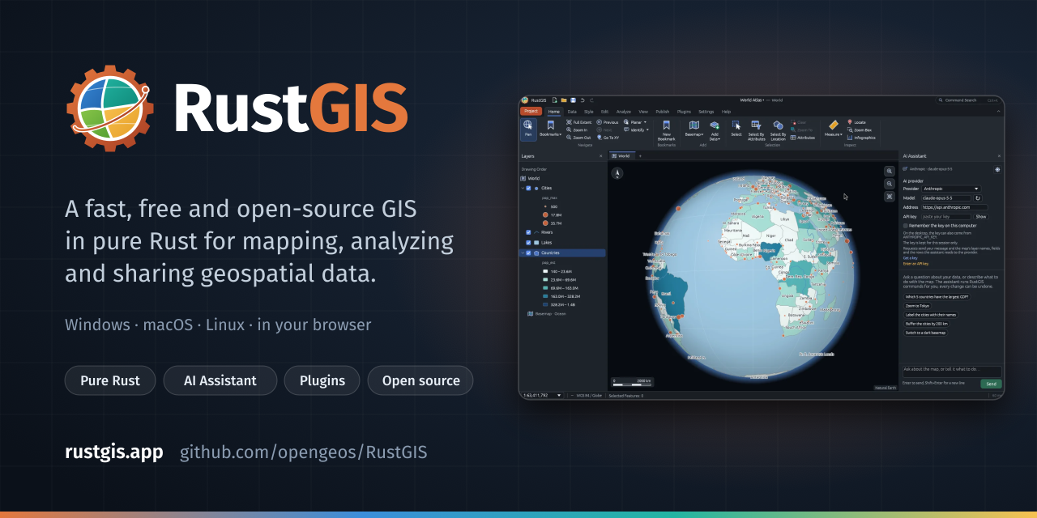The height and width of the screenshot is (518, 1037).
Task: Click the north compass arrow on the map
Action: coord(617,172)
